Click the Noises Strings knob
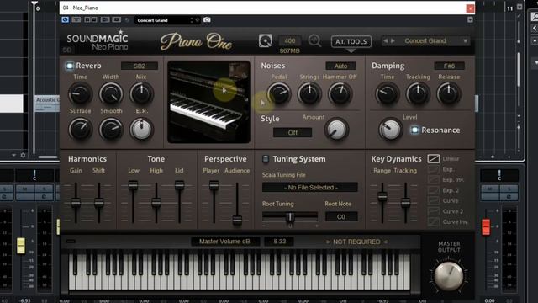538x303 pixels. [x=309, y=93]
